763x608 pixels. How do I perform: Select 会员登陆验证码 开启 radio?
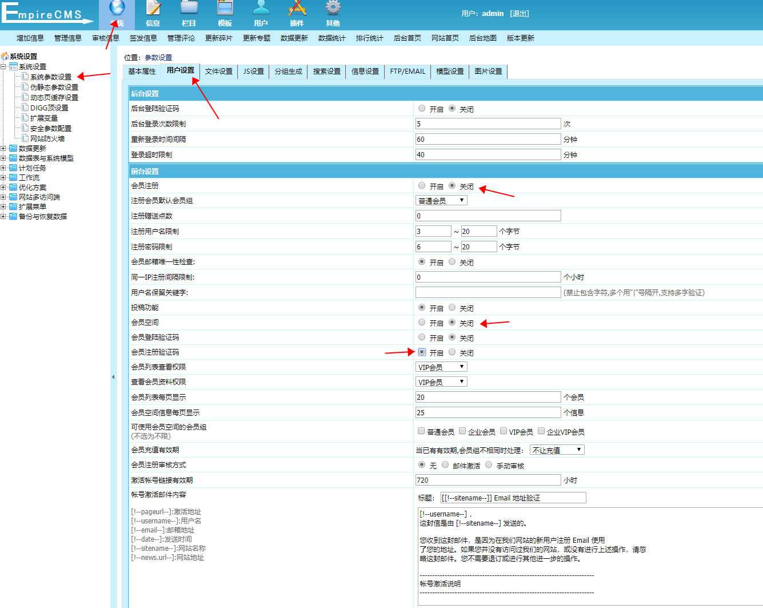point(422,337)
